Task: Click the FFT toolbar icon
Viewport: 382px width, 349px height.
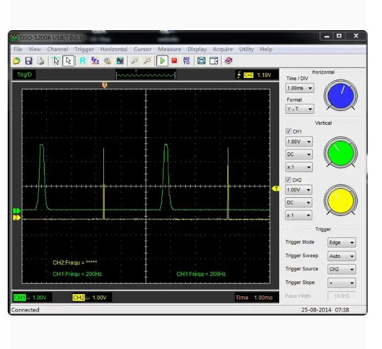Action: coord(95,61)
